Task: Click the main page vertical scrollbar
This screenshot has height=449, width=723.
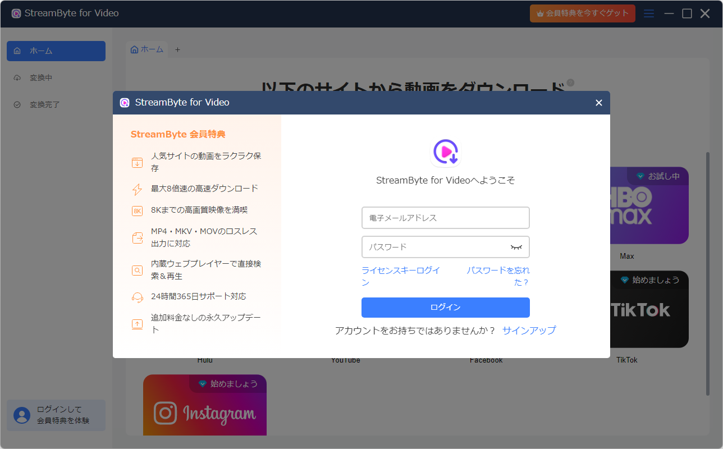Action: point(707,274)
